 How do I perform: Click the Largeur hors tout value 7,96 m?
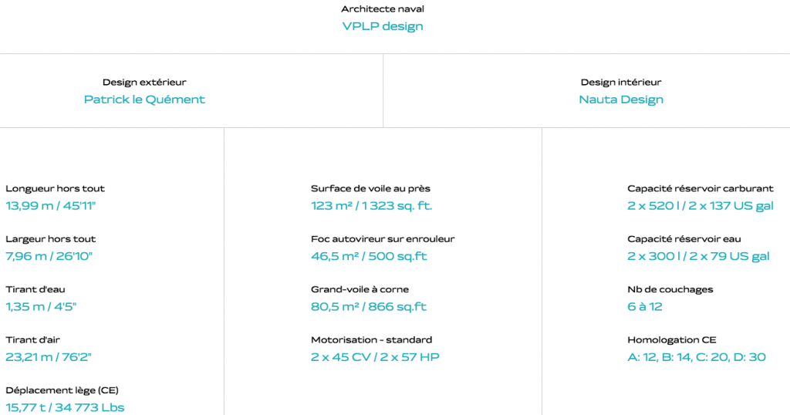(x=49, y=256)
